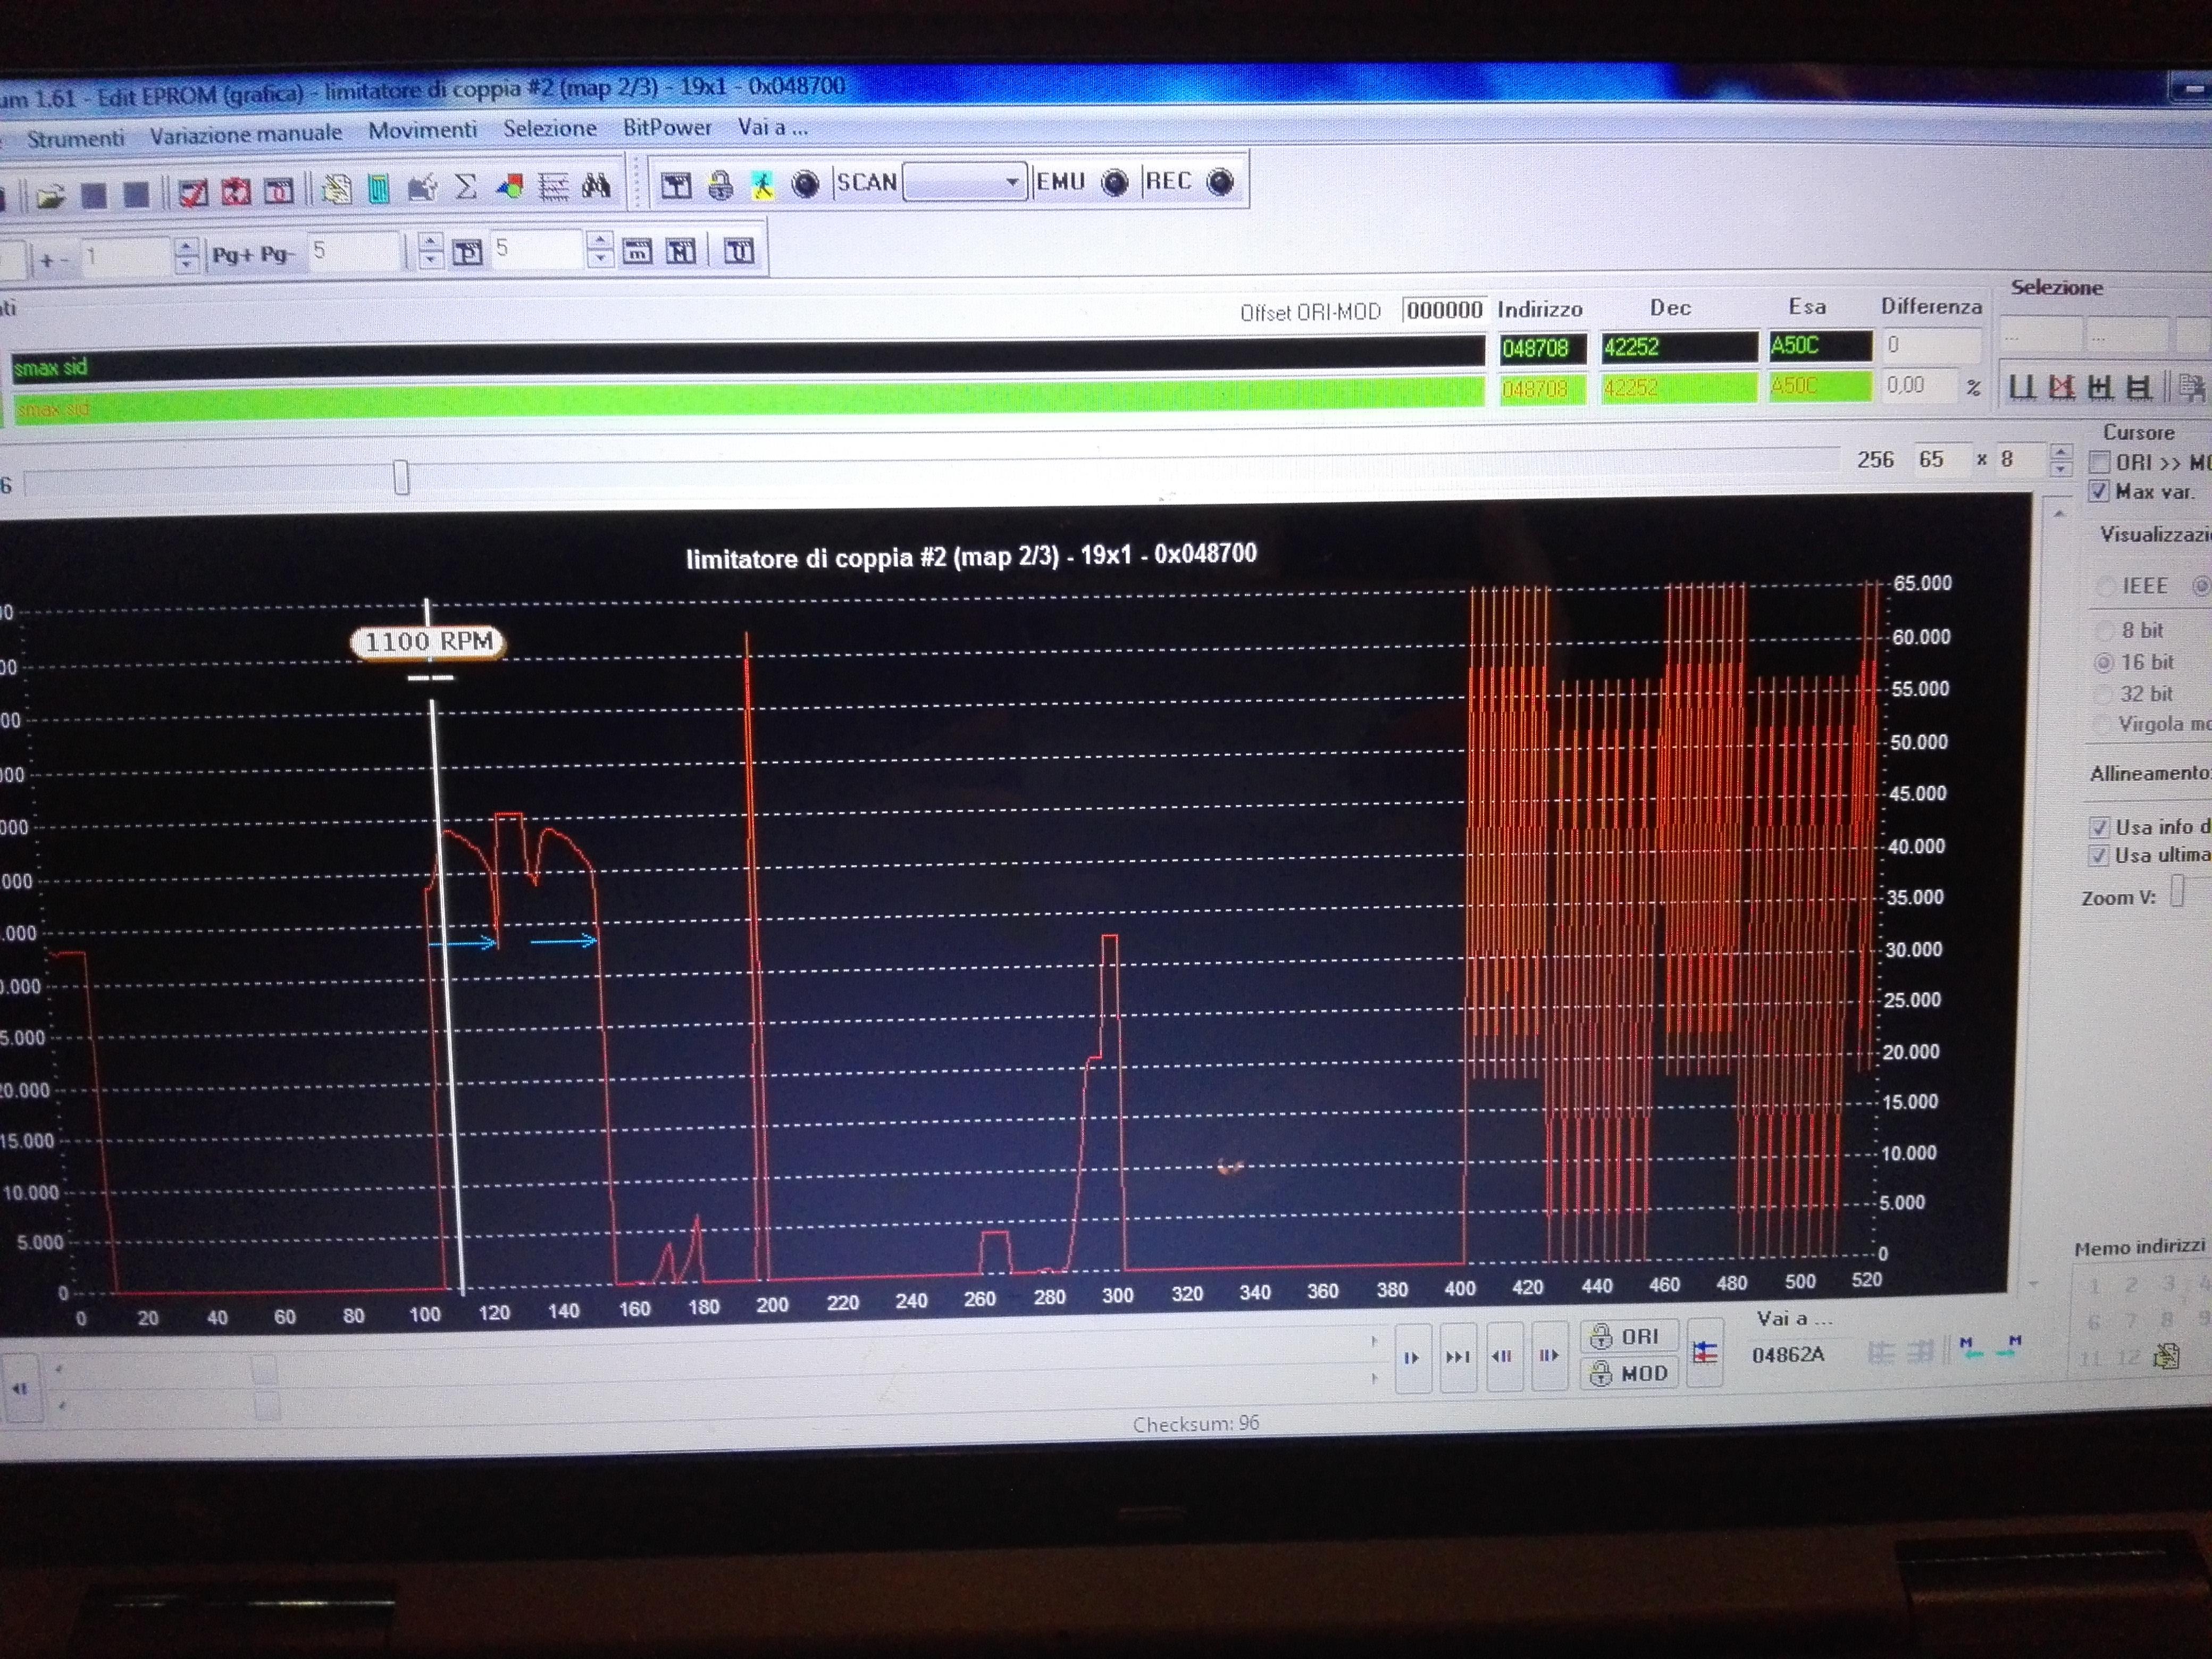Click the MOD lock button

(x=1629, y=1373)
